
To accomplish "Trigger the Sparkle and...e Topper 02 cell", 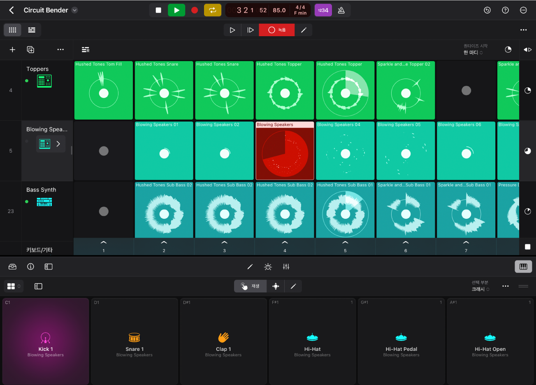I will coord(406,90).
